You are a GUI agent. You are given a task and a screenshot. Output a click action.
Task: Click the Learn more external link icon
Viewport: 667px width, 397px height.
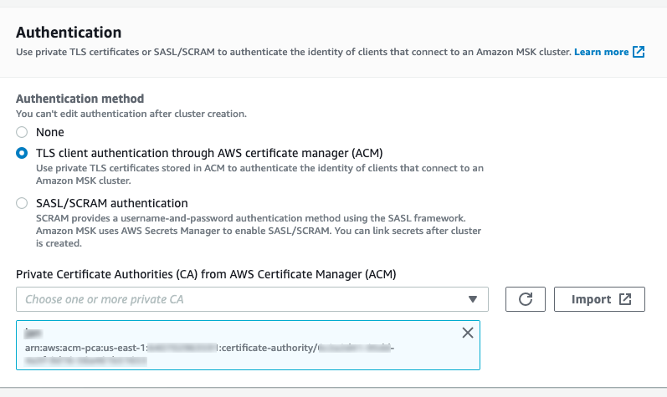pos(639,52)
